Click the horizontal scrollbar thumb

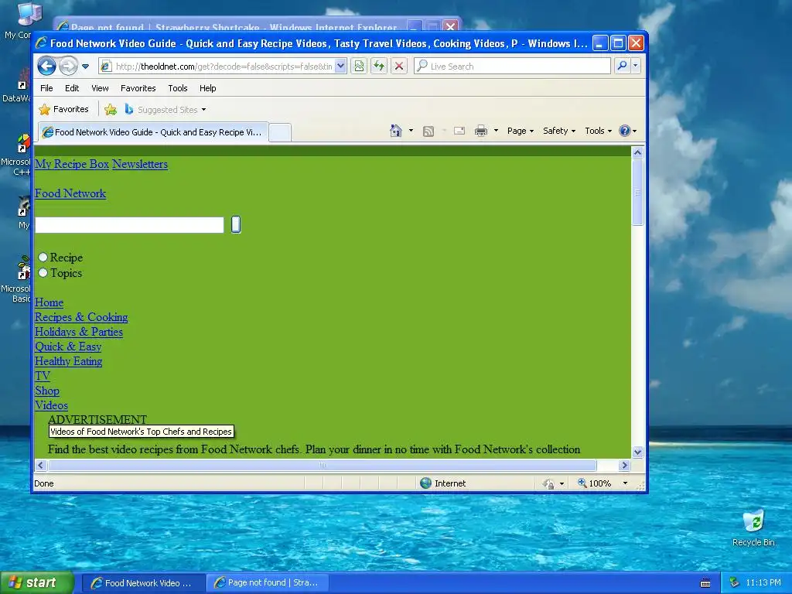(323, 465)
